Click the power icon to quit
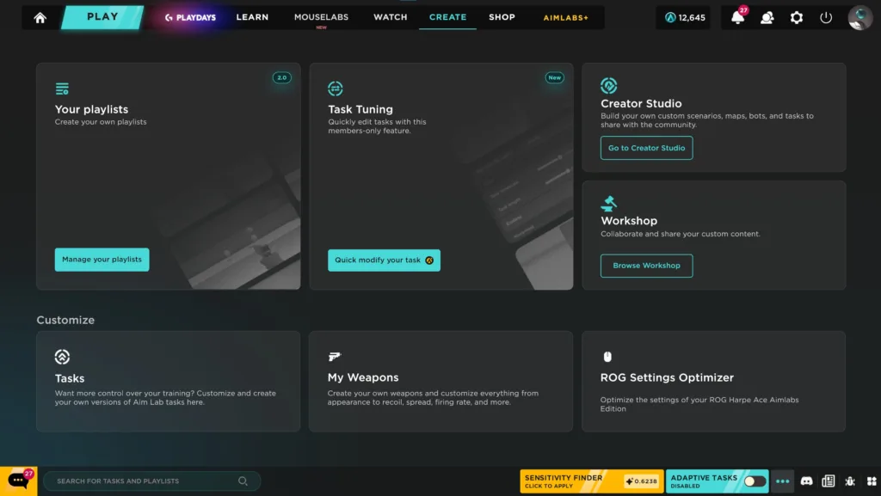 click(x=826, y=17)
